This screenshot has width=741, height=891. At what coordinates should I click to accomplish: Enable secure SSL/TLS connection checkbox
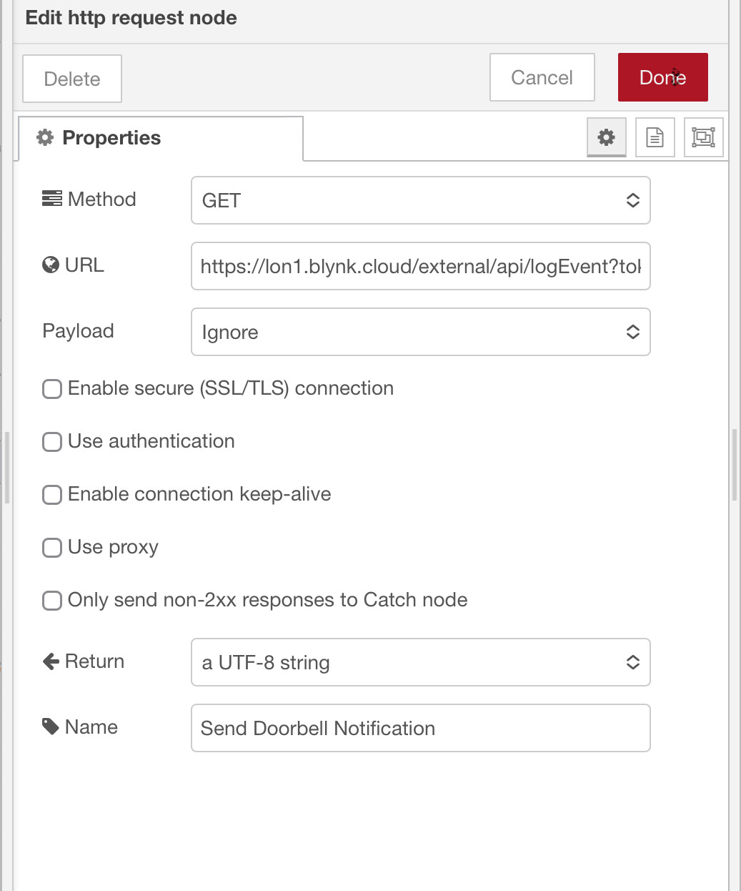click(52, 389)
